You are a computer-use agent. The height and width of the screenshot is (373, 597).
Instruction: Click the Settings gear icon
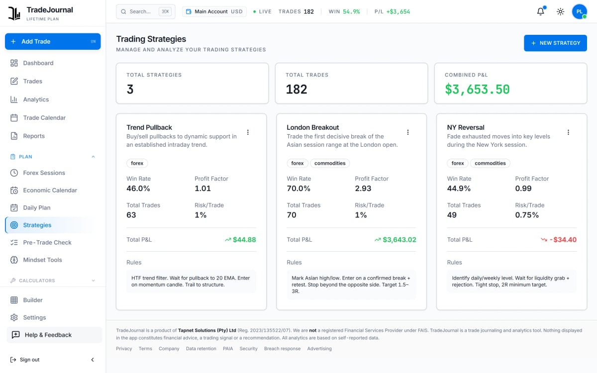(x=14, y=317)
